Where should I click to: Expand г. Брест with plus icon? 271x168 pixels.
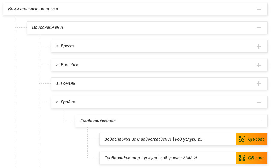point(259,46)
